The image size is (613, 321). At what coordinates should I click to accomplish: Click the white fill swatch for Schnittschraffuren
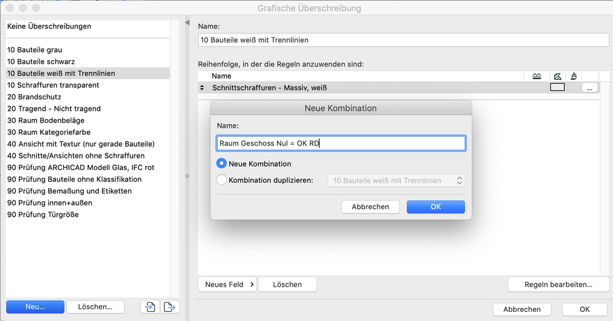[x=557, y=88]
